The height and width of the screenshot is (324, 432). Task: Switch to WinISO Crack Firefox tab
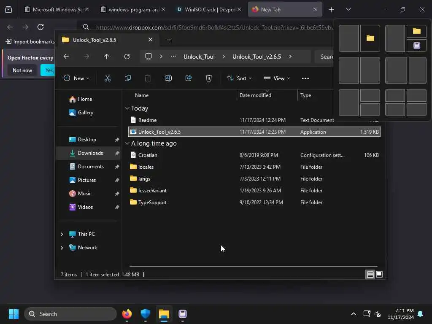[x=209, y=10]
